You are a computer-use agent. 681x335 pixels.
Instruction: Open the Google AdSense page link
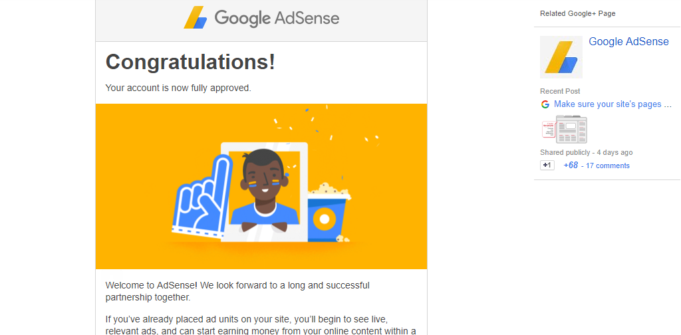pyautogui.click(x=628, y=42)
